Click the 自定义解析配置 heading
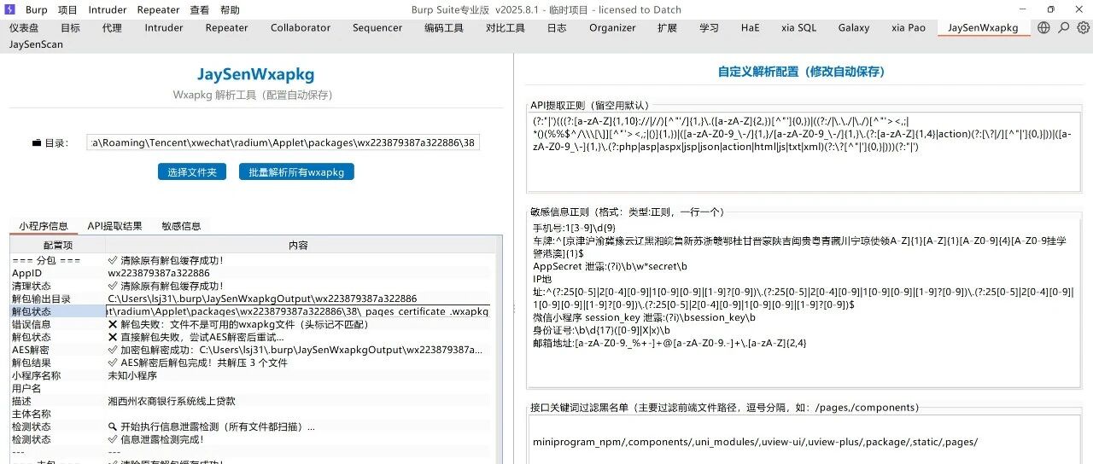Viewport: 1093px width, 464px height. (x=800, y=72)
